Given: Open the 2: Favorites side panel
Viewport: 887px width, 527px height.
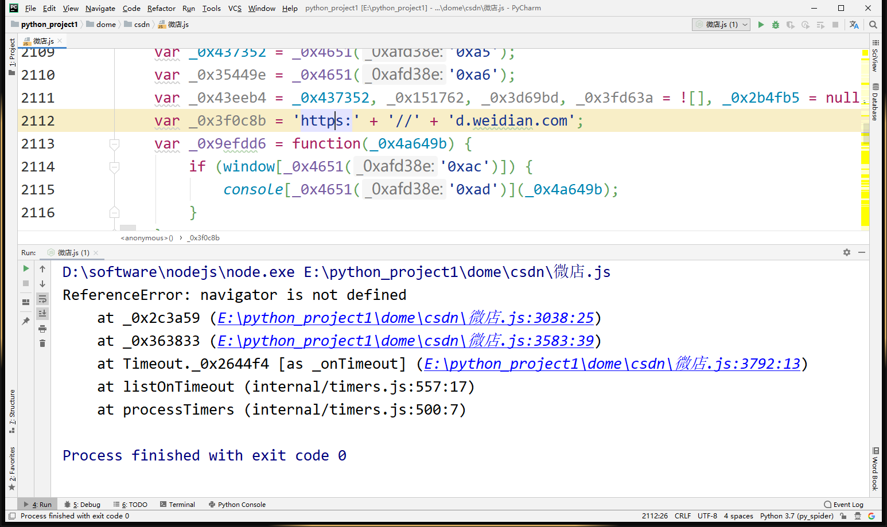Looking at the screenshot, I should click(x=12, y=469).
